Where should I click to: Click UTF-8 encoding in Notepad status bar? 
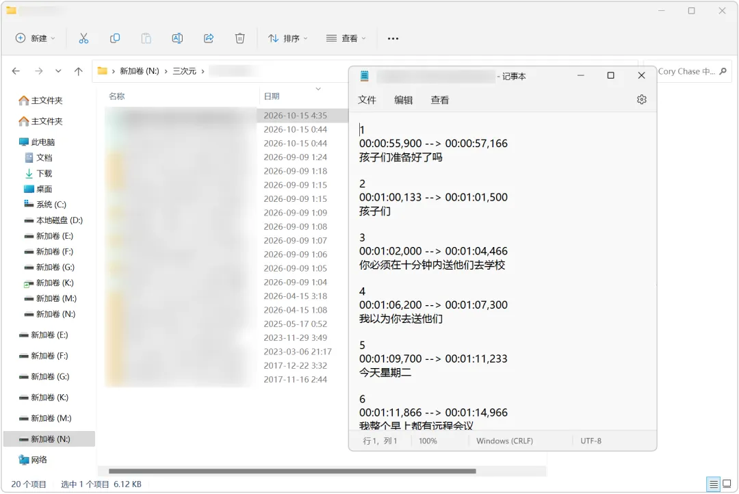point(591,441)
